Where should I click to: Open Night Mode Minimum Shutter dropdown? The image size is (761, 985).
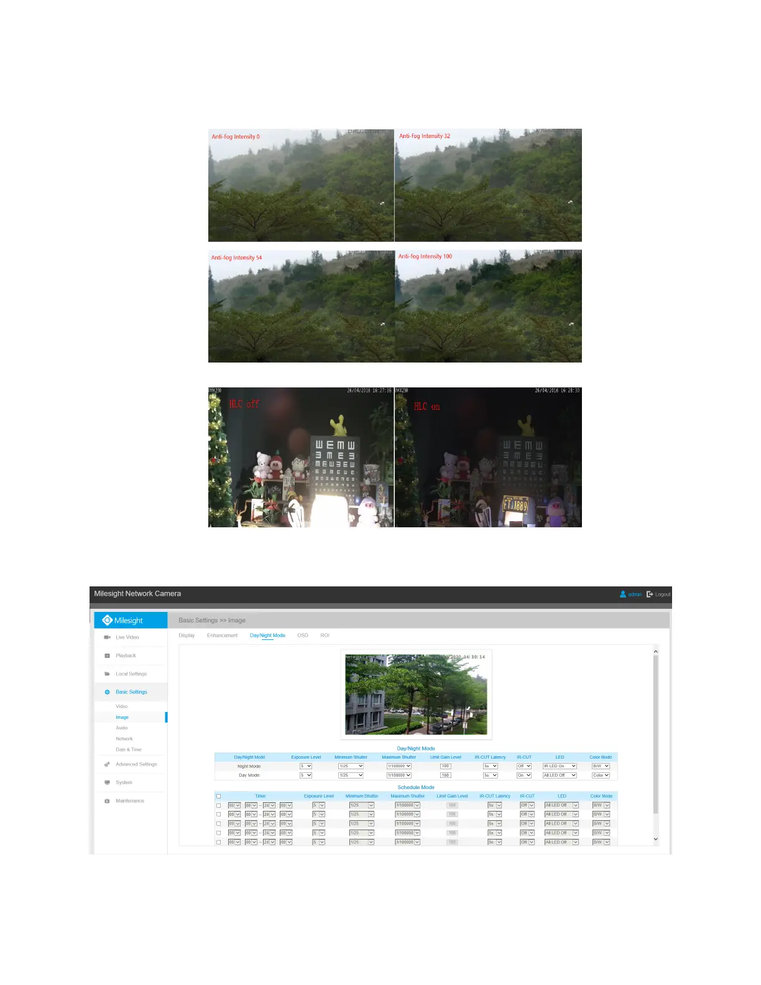coord(351,766)
